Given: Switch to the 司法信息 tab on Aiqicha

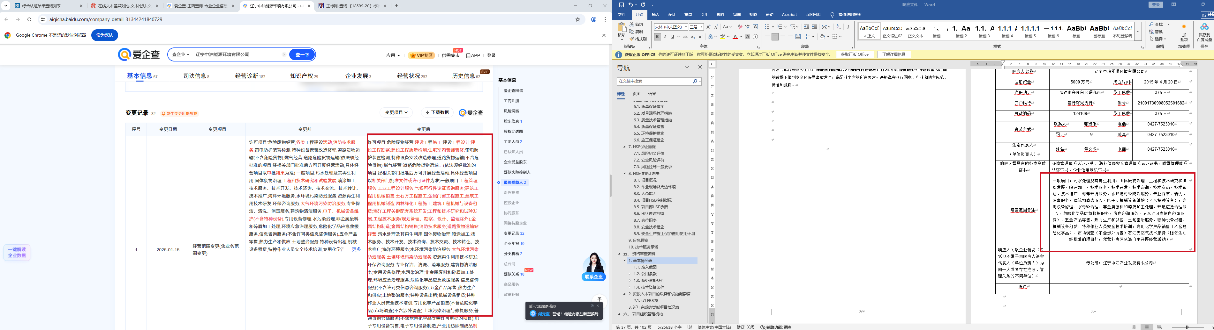Looking at the screenshot, I should [196, 76].
